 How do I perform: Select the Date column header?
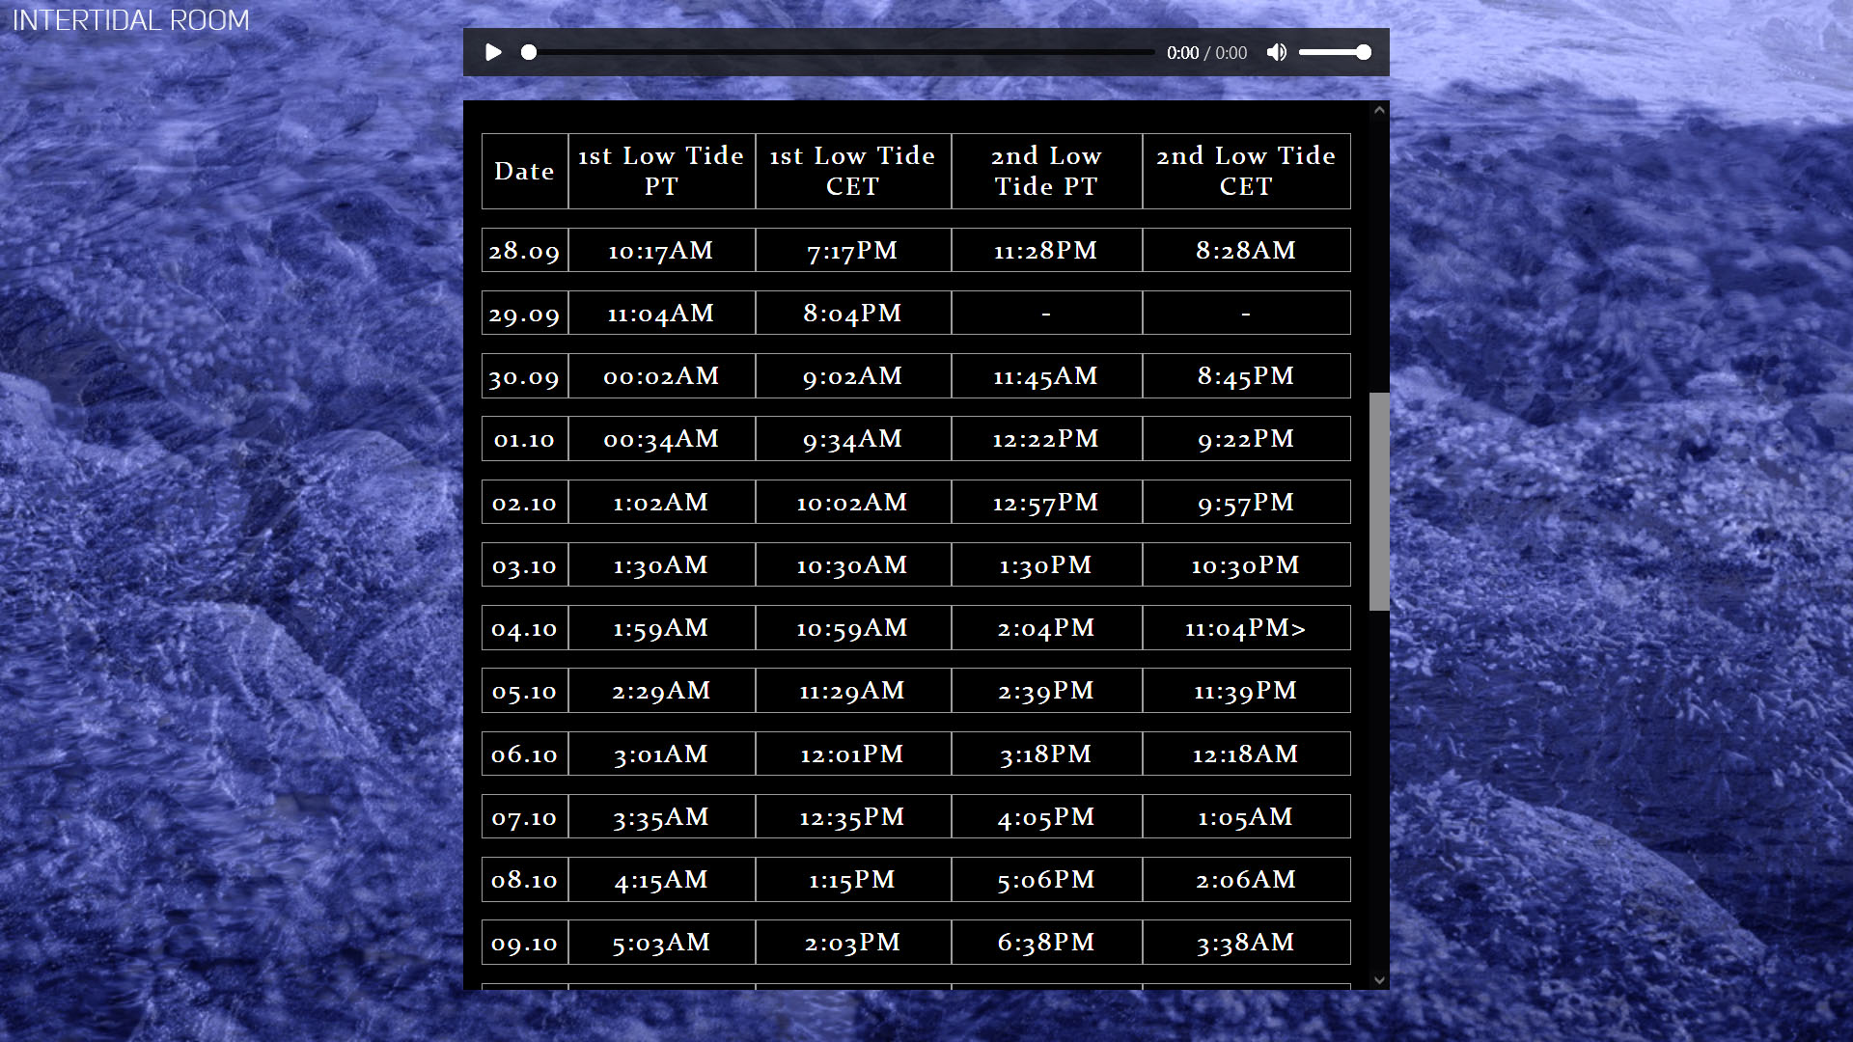[524, 171]
